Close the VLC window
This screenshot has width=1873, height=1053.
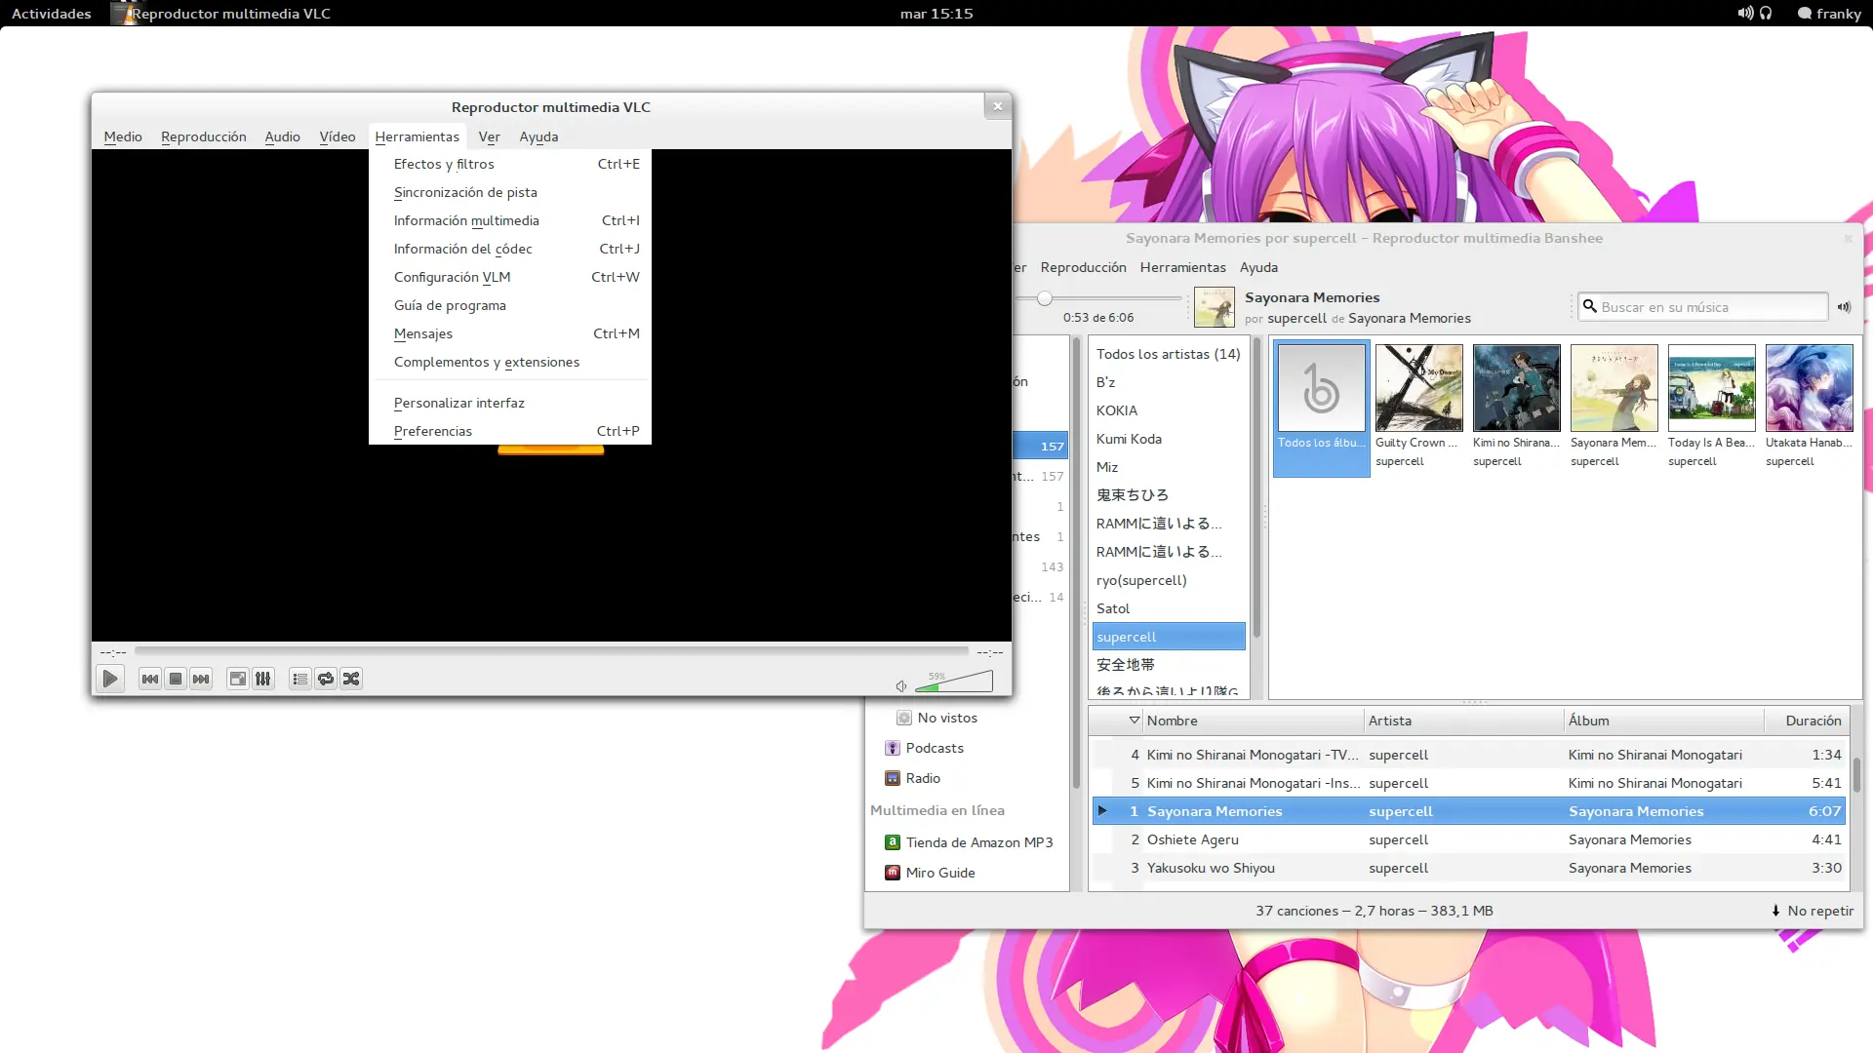[x=997, y=106]
